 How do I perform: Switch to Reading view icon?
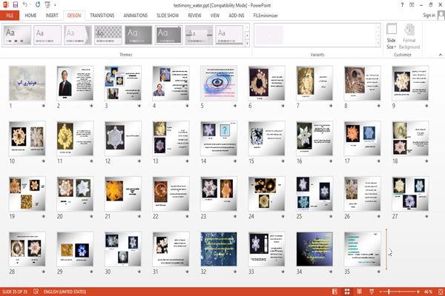pos(359,292)
